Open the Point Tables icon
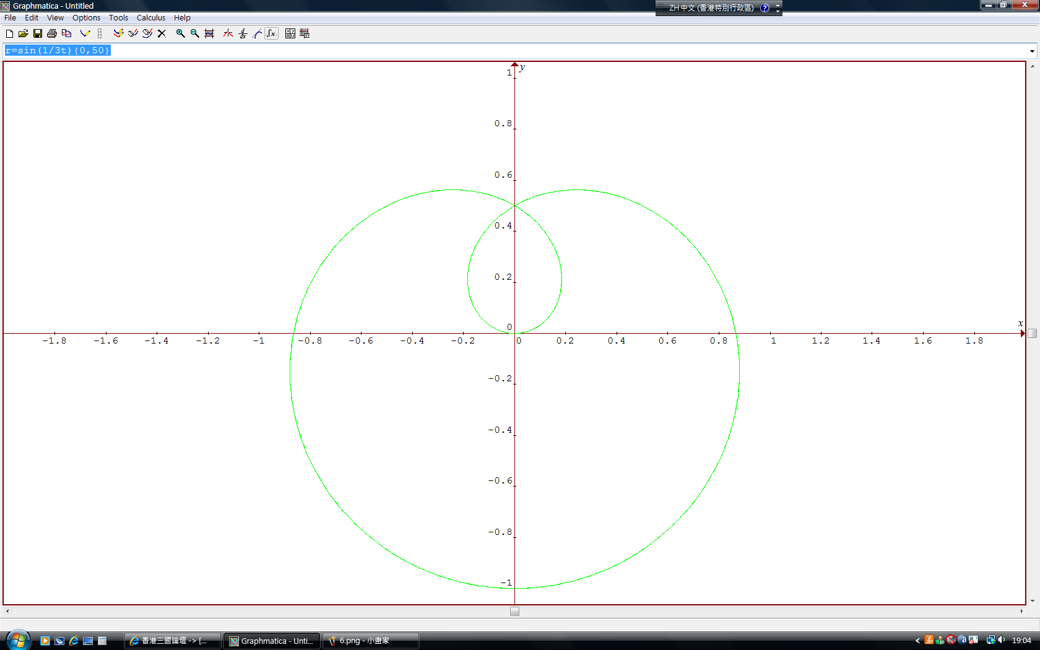 coord(290,33)
